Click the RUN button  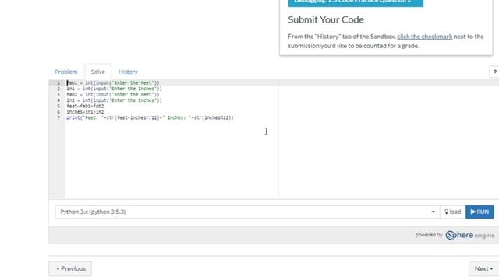pos(480,212)
